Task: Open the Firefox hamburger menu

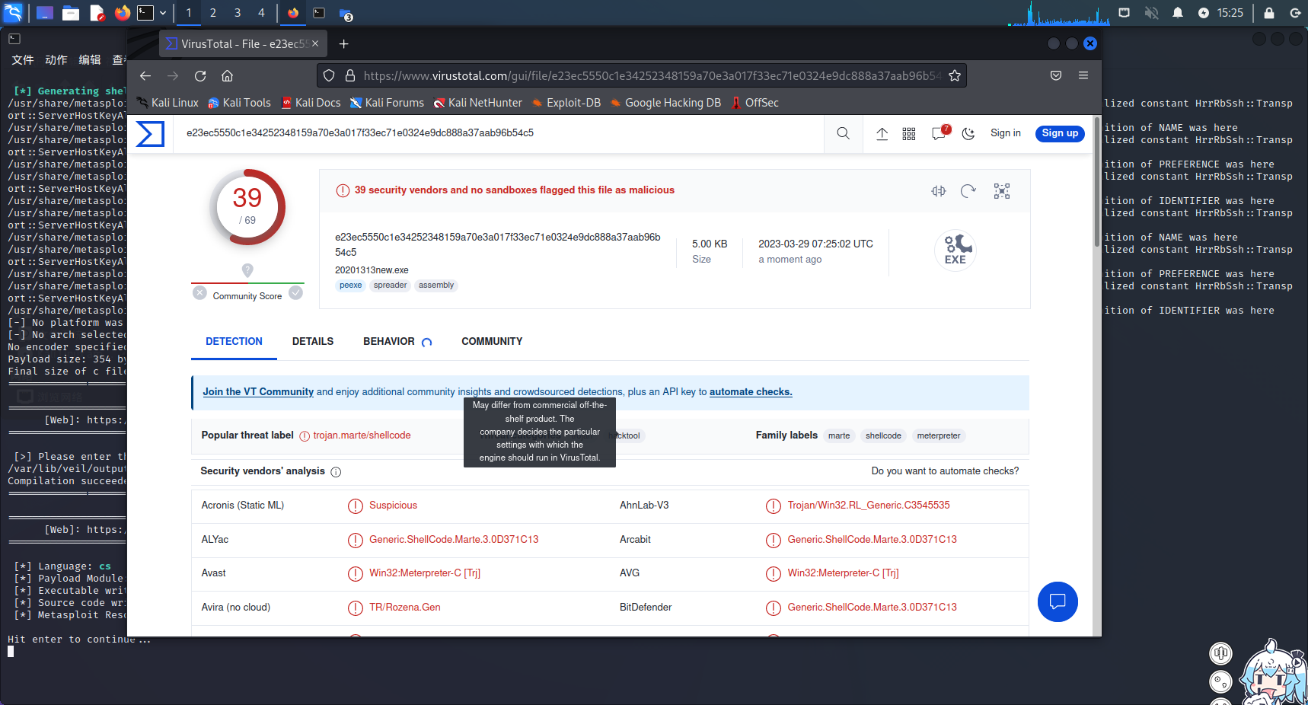Action: click(x=1083, y=76)
